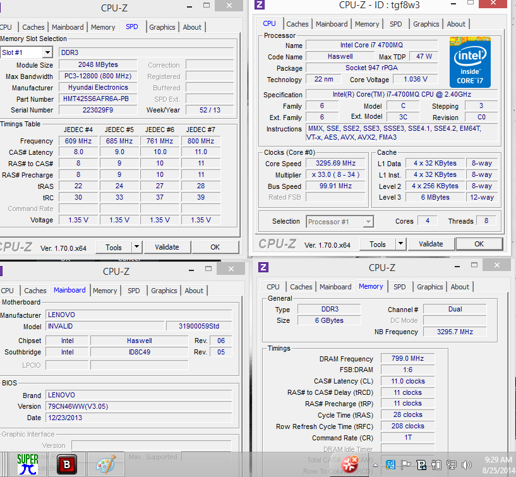The height and width of the screenshot is (477, 516).
Task: Select the 79CN46WW(V3.05) BIOS version value
Action: coord(139,406)
